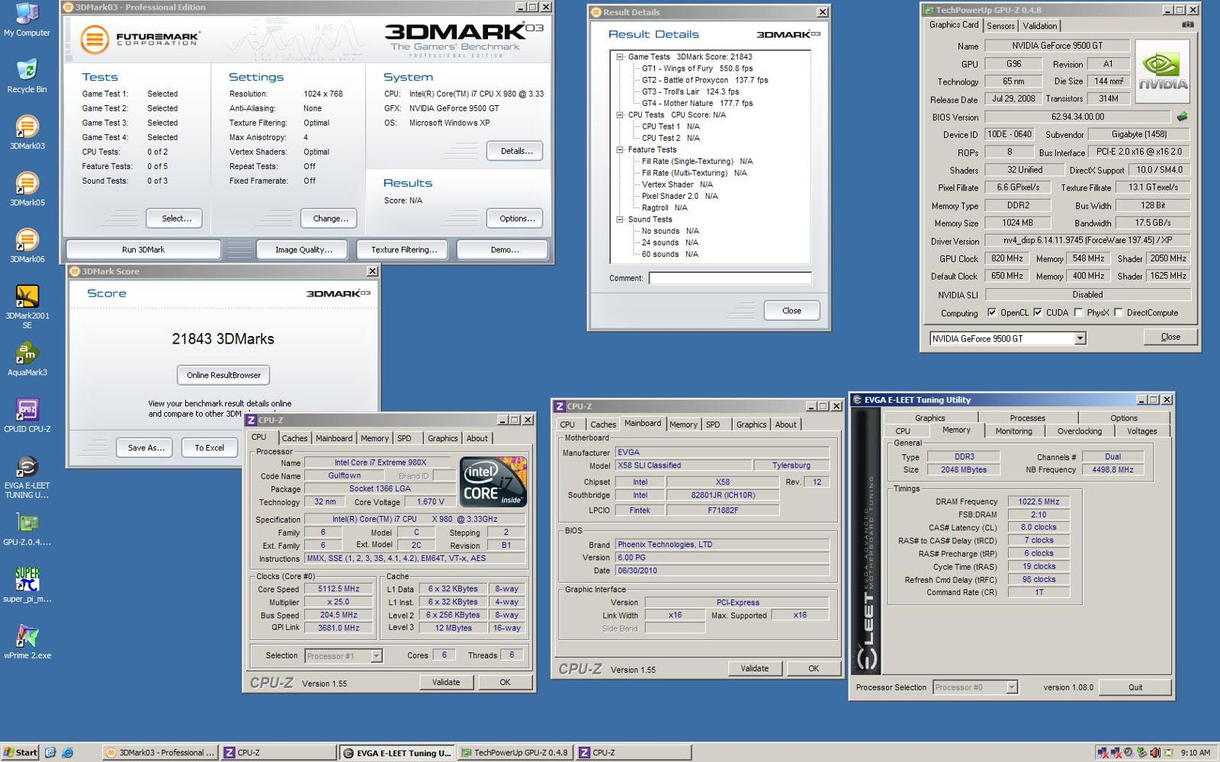Launch 3DMark2001 SE desktop shortcut
This screenshot has width=1220, height=762.
[27, 306]
